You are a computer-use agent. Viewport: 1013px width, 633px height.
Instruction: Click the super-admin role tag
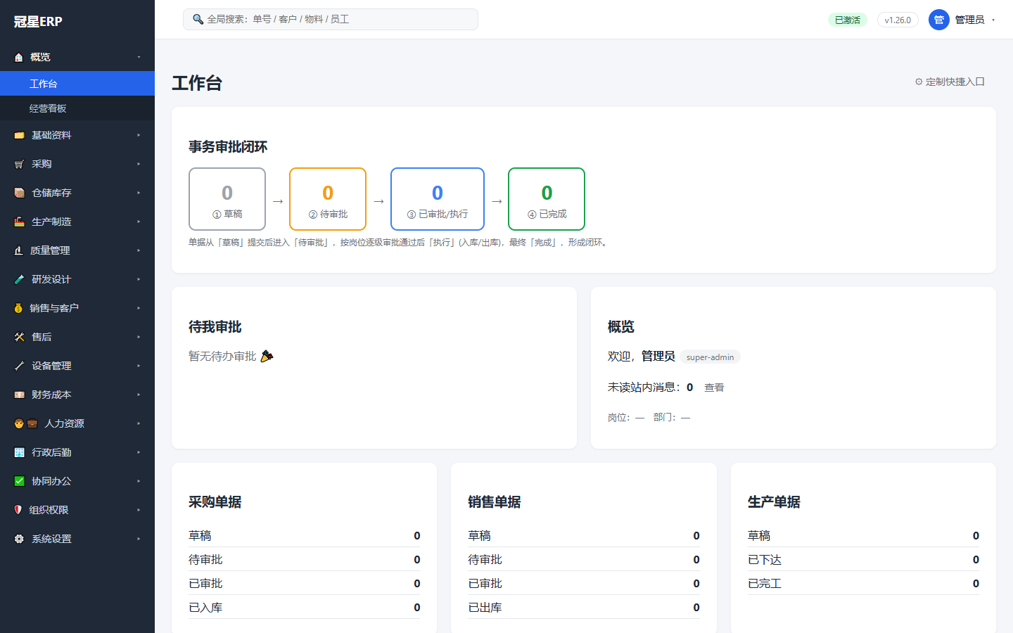pos(710,357)
